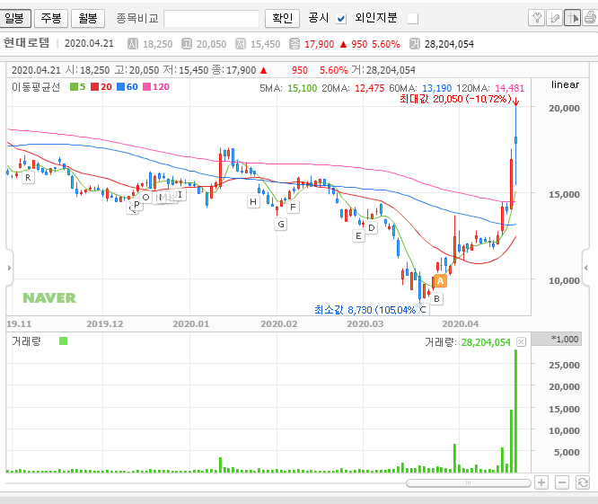
Task: Click the 이동평균선 legend label
Action: [36, 87]
